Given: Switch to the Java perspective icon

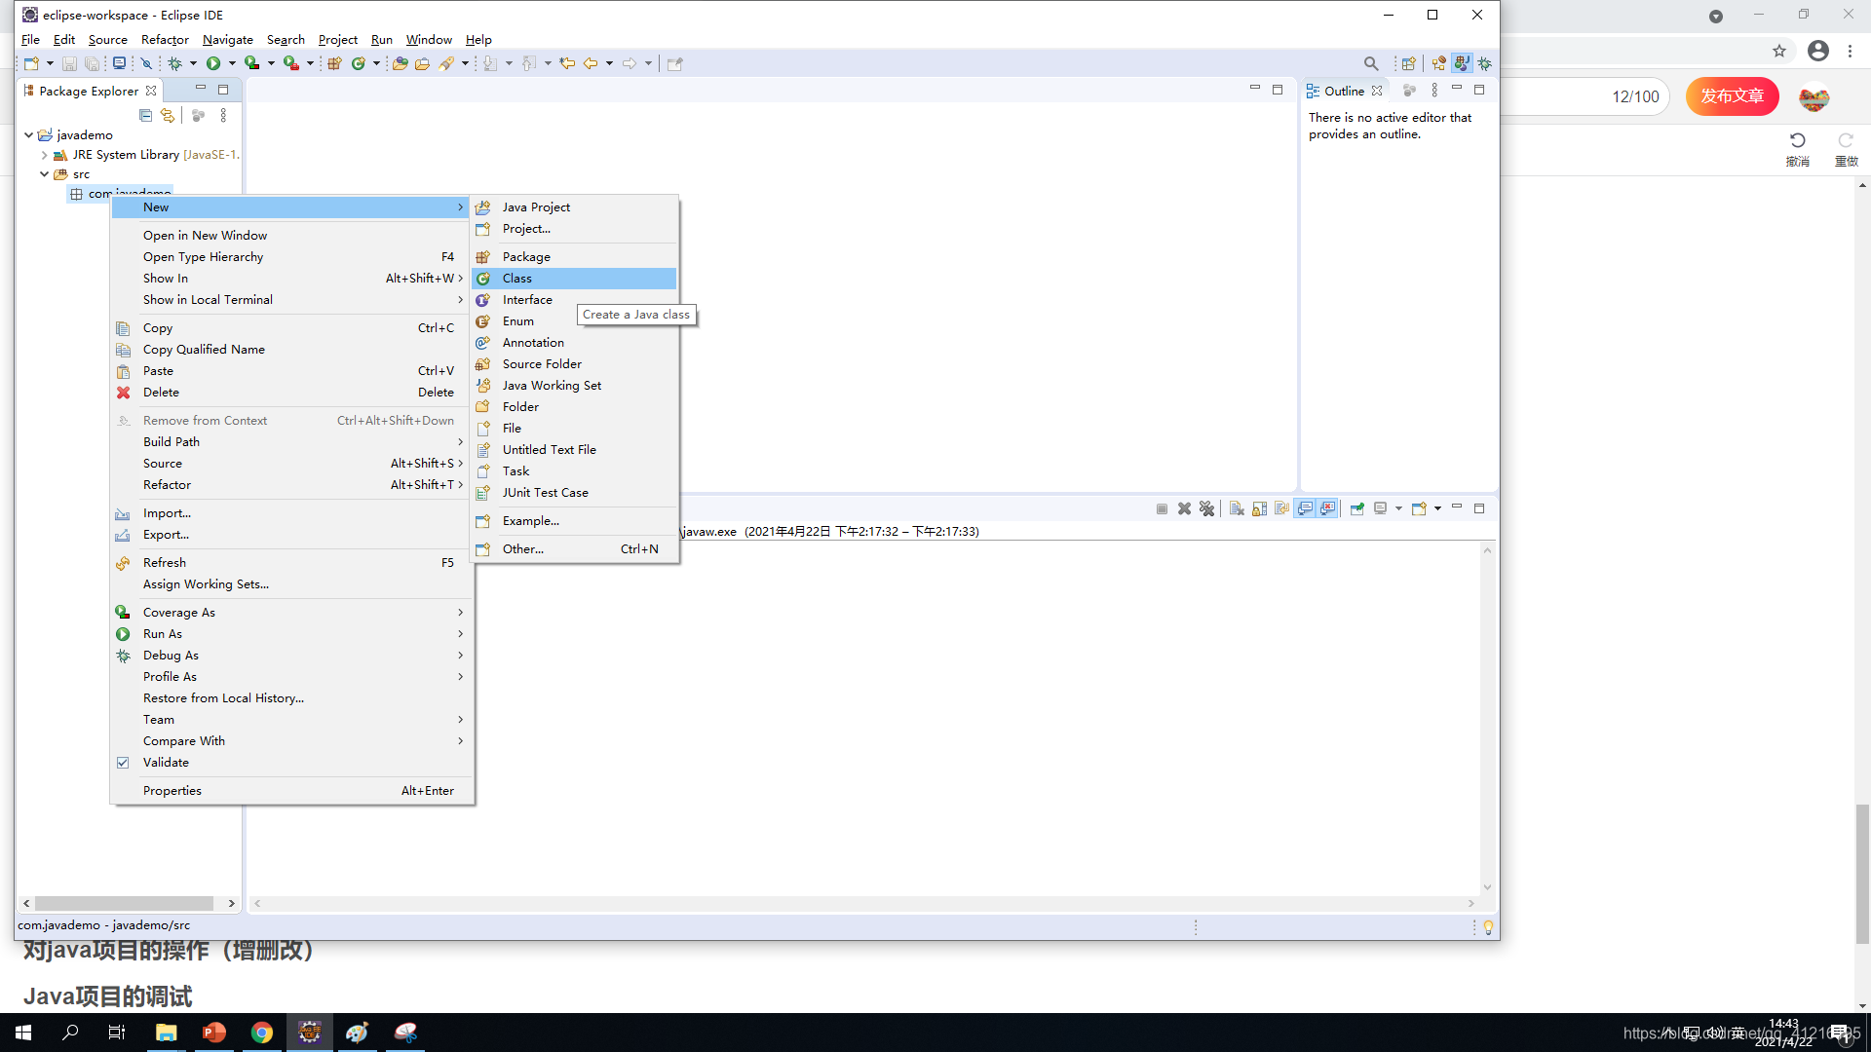Looking at the screenshot, I should click(1461, 63).
